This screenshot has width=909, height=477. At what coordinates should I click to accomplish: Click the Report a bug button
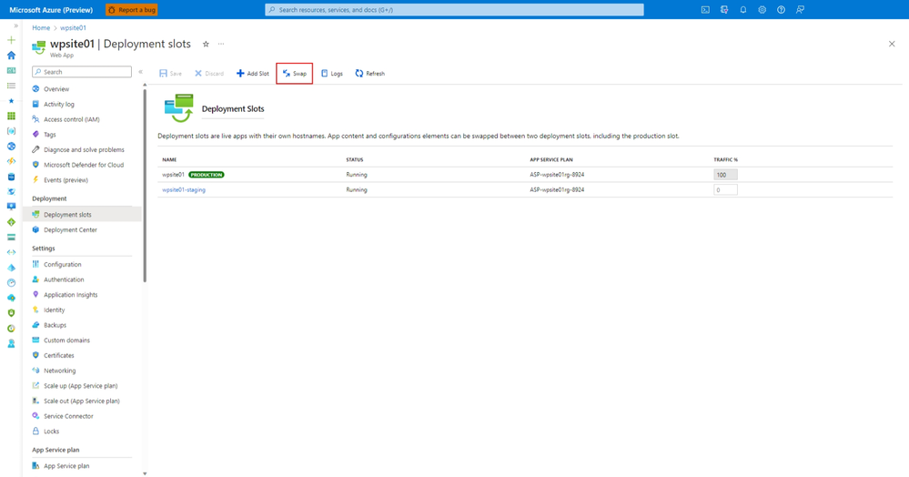tap(132, 10)
